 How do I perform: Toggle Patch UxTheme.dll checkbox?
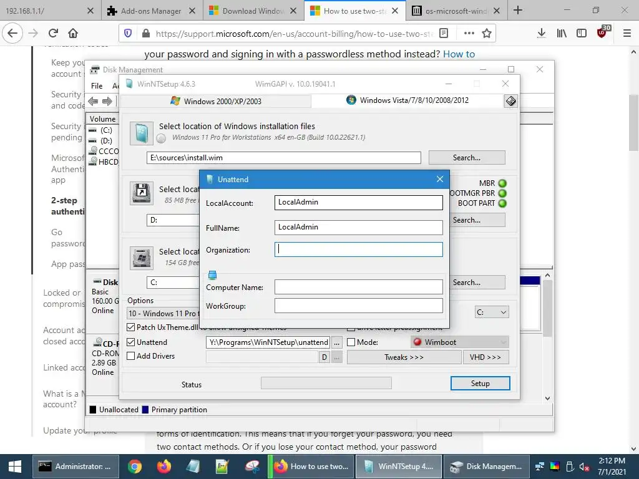click(x=131, y=327)
